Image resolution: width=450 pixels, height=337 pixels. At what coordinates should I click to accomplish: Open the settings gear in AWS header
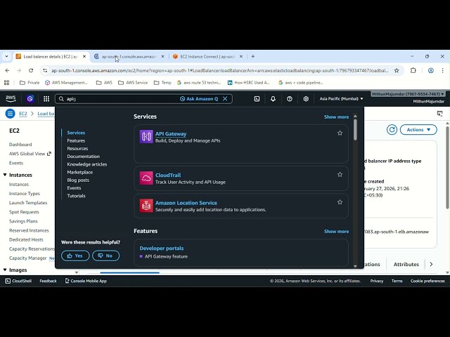306,98
